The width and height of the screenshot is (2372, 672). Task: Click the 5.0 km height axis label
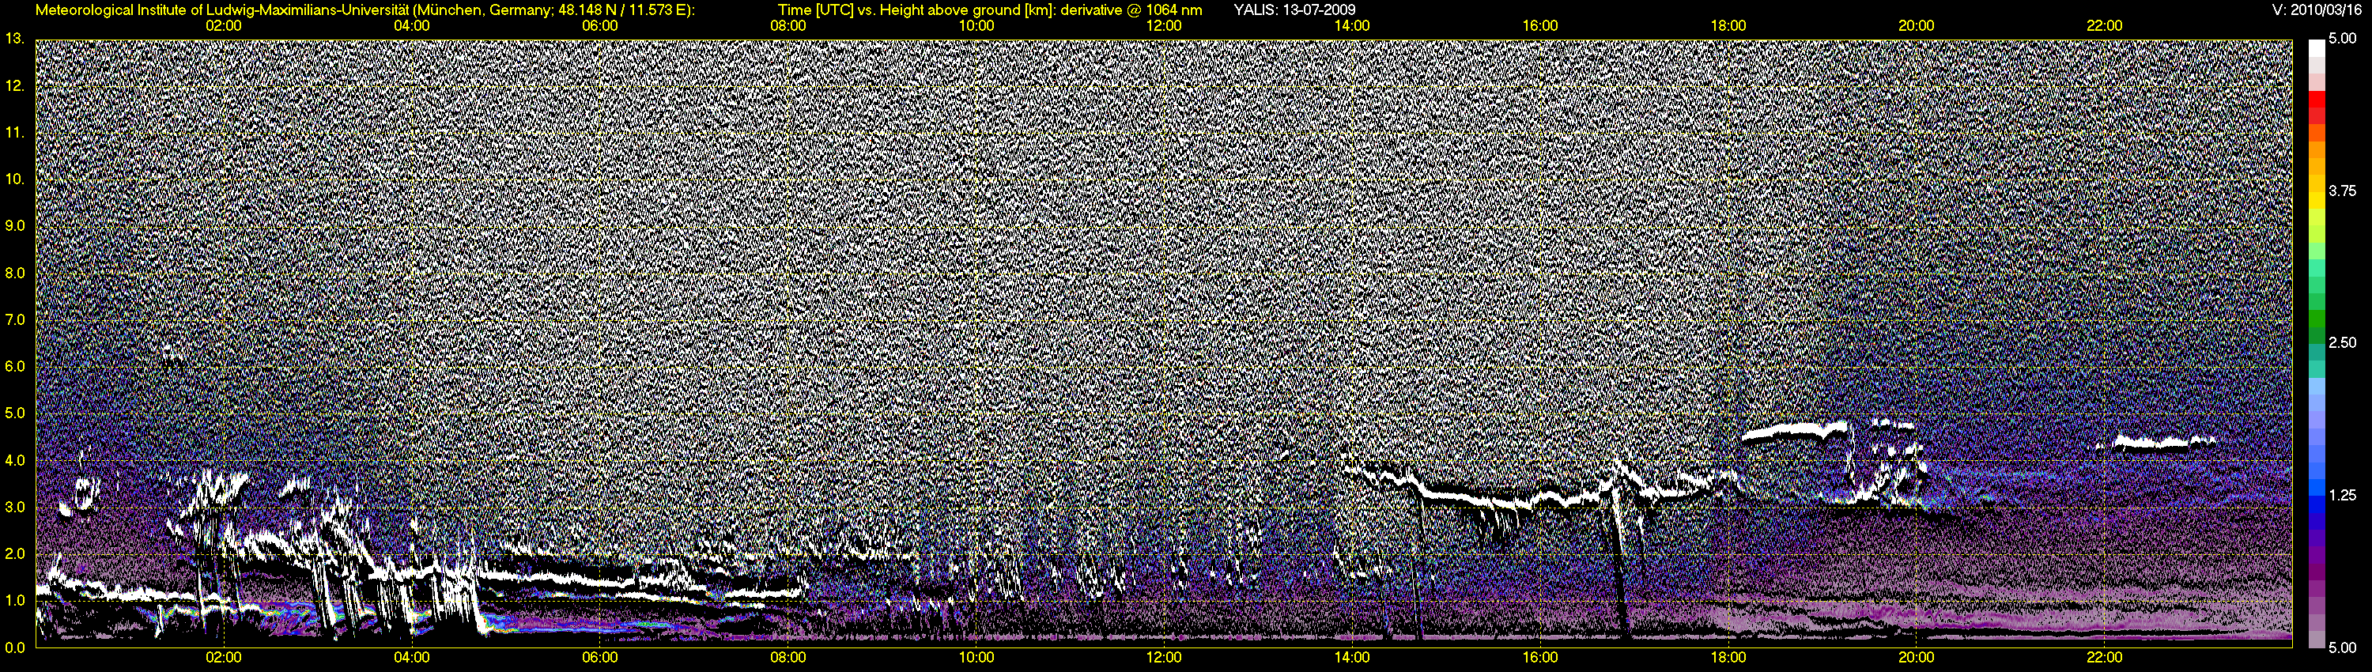15,413
